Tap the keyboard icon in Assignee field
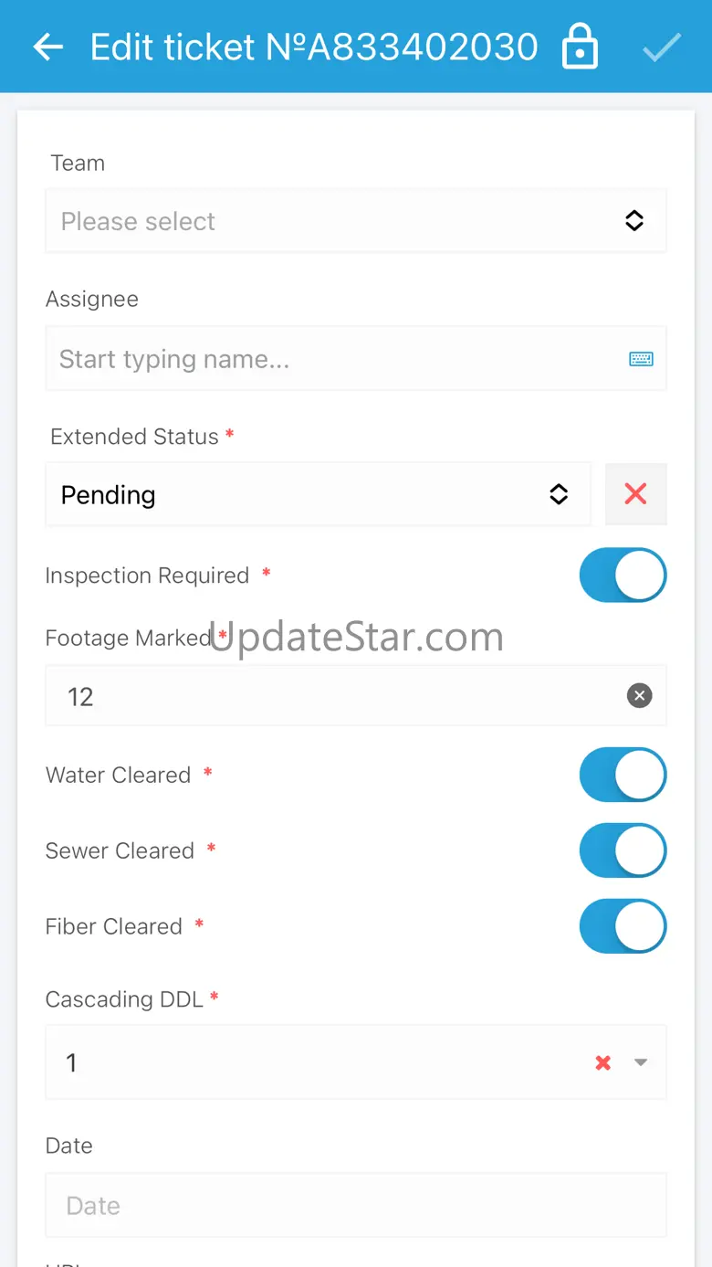712x1267 pixels. point(641,359)
